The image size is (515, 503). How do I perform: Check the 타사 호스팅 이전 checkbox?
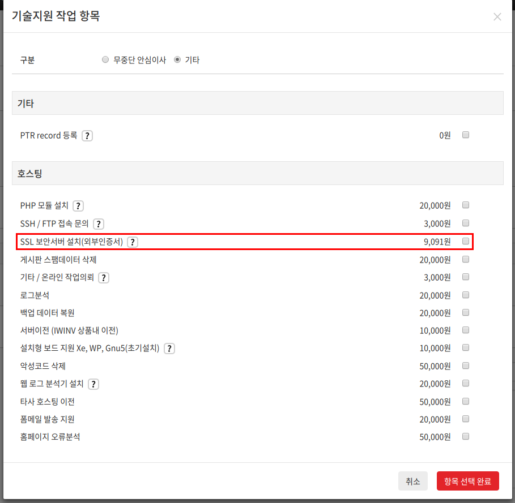point(465,401)
